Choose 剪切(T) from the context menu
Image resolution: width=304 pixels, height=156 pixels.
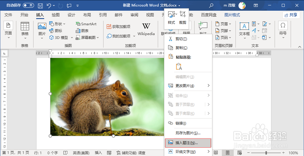tap(188, 39)
